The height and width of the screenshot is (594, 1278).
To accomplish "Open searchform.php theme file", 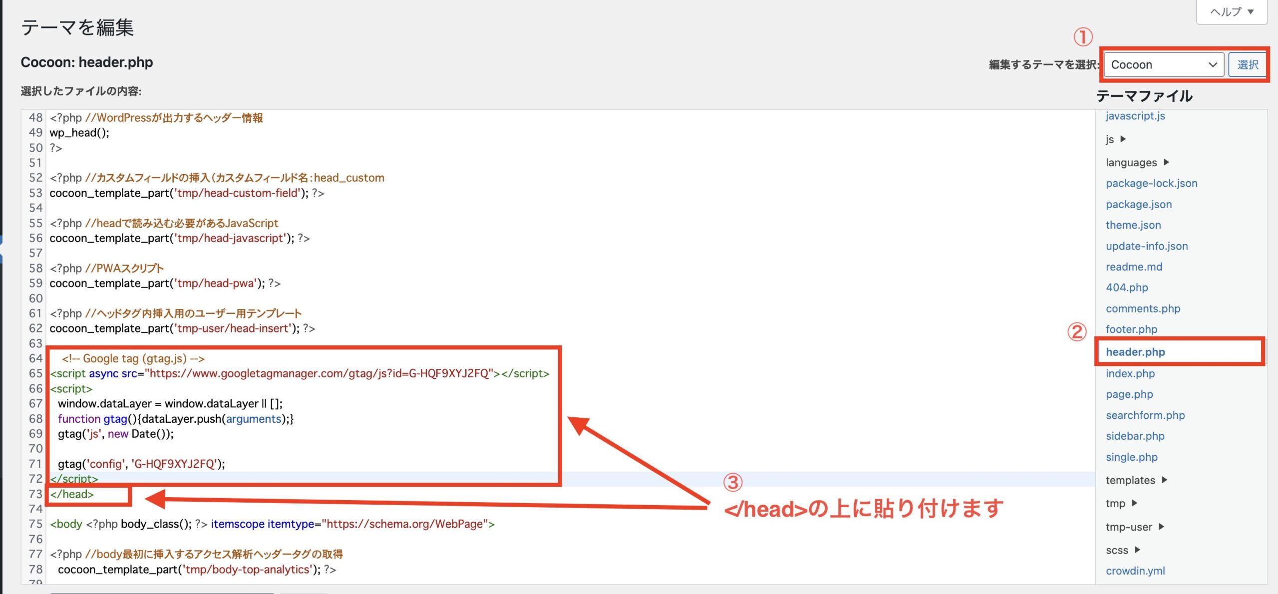I will (x=1145, y=415).
